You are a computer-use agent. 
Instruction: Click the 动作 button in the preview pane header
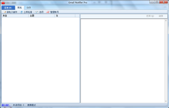point(161,16)
